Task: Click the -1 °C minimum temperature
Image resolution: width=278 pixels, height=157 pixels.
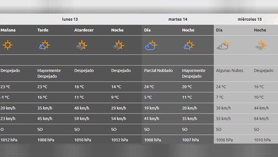Action: point(5,97)
